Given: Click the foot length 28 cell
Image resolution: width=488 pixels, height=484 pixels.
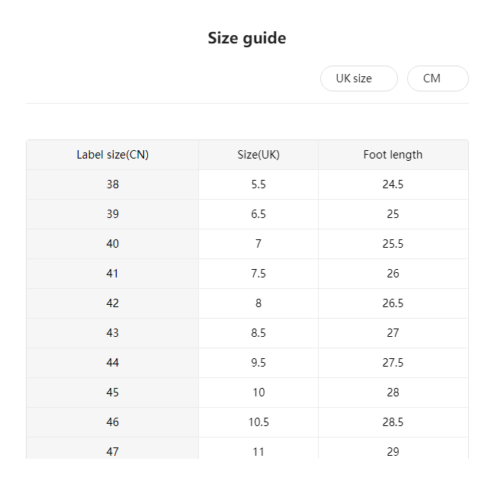Looking at the screenshot, I should tap(393, 393).
